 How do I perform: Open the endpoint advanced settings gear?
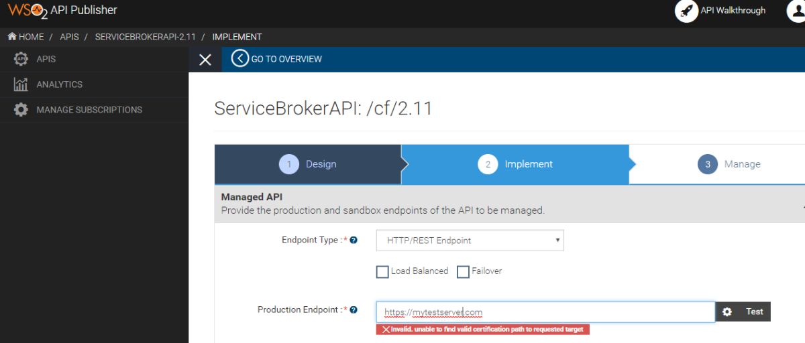[x=727, y=312]
